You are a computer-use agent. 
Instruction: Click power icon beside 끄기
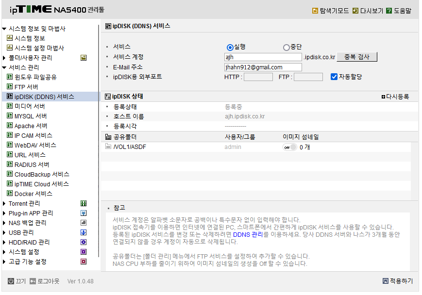[x=11, y=281]
